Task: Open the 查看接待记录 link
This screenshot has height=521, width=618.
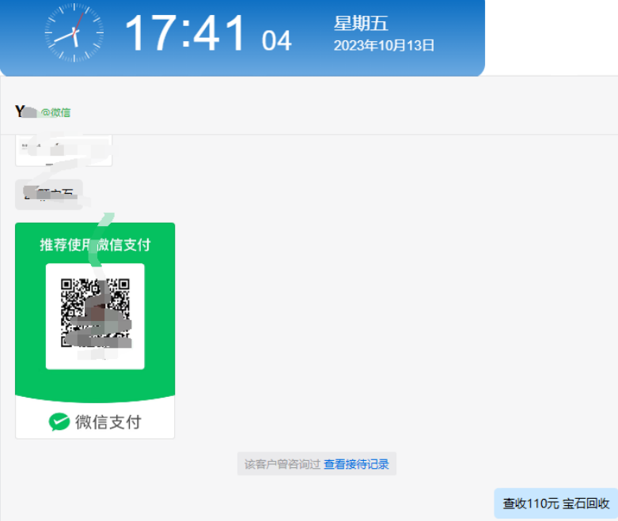Action: 356,464
